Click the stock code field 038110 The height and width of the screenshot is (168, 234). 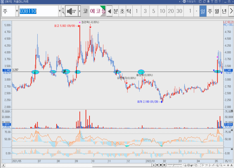click(x=39, y=11)
